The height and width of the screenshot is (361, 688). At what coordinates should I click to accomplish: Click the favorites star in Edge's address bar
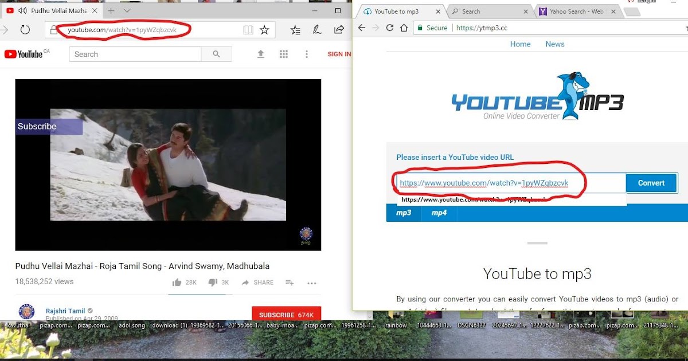[x=263, y=29]
